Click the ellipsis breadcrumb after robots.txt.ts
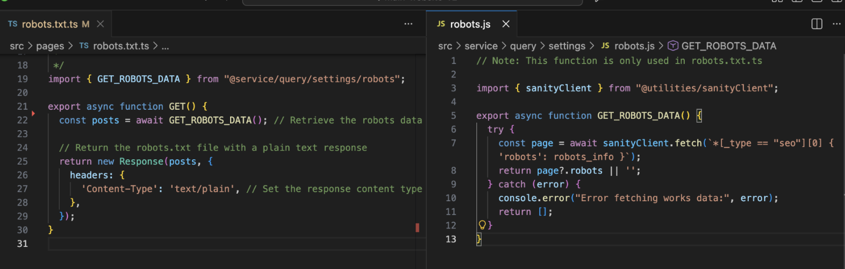 point(165,46)
